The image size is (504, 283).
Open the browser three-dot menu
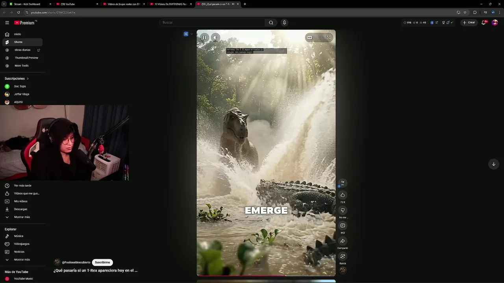pos(500,12)
